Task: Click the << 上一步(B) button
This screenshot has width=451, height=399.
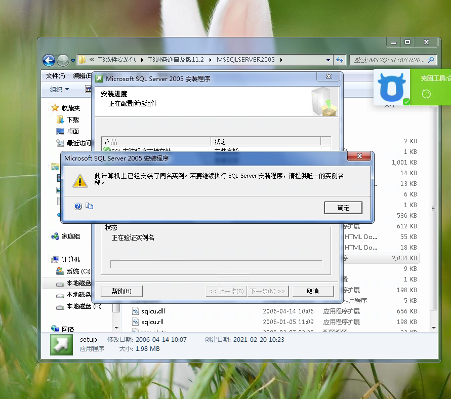Action: pyautogui.click(x=226, y=292)
